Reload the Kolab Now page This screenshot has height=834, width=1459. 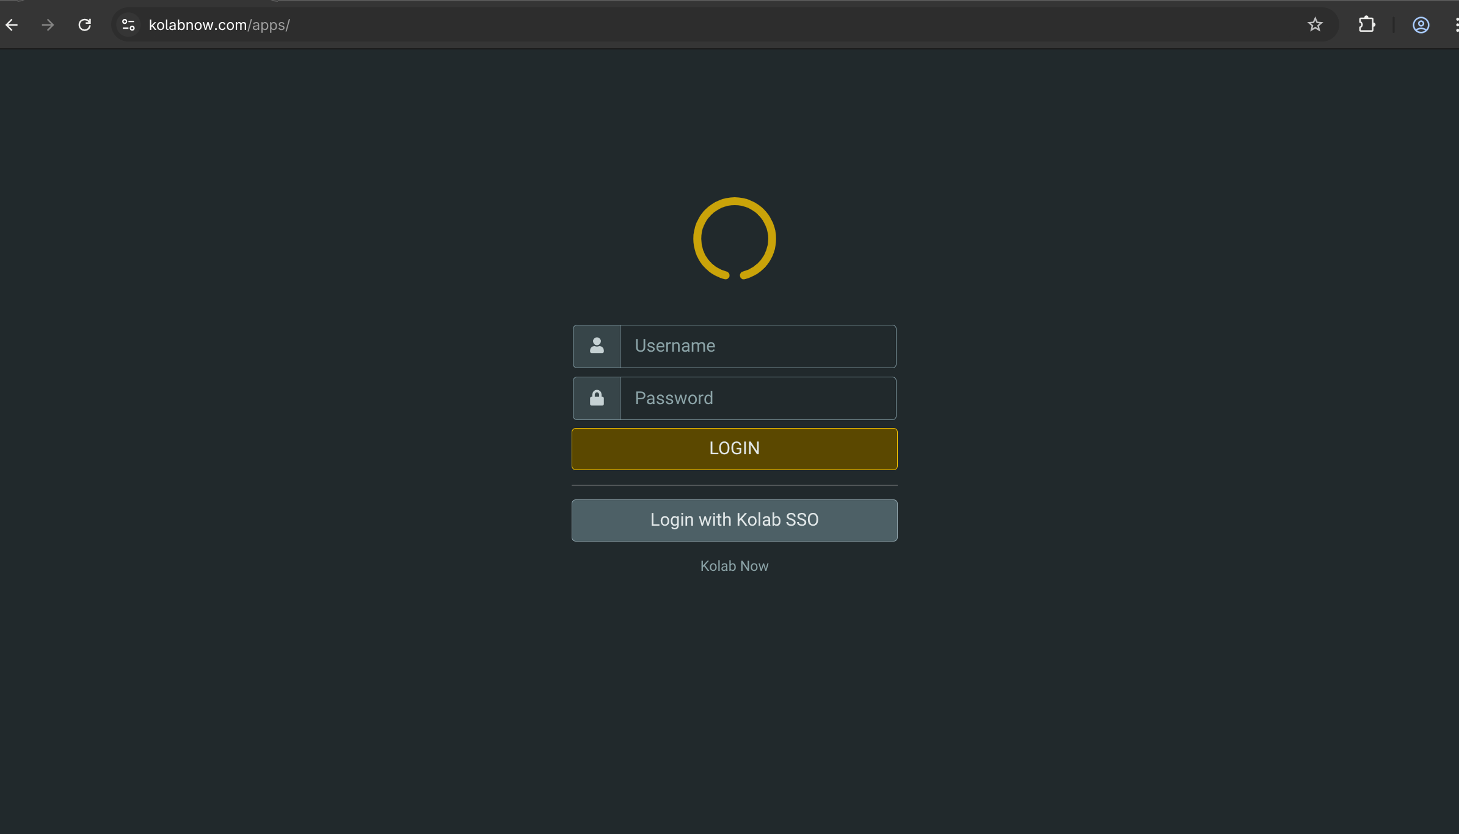85,25
